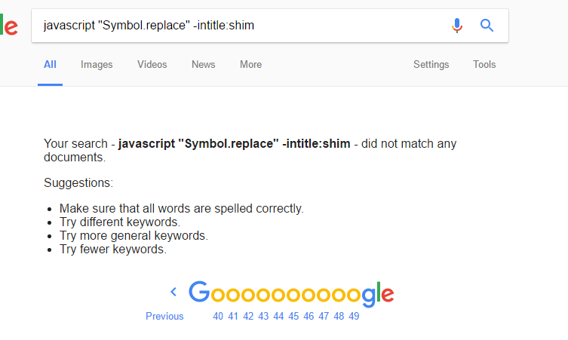Click the partial Google logo at top left
568x340 pixels.
coord(9,26)
